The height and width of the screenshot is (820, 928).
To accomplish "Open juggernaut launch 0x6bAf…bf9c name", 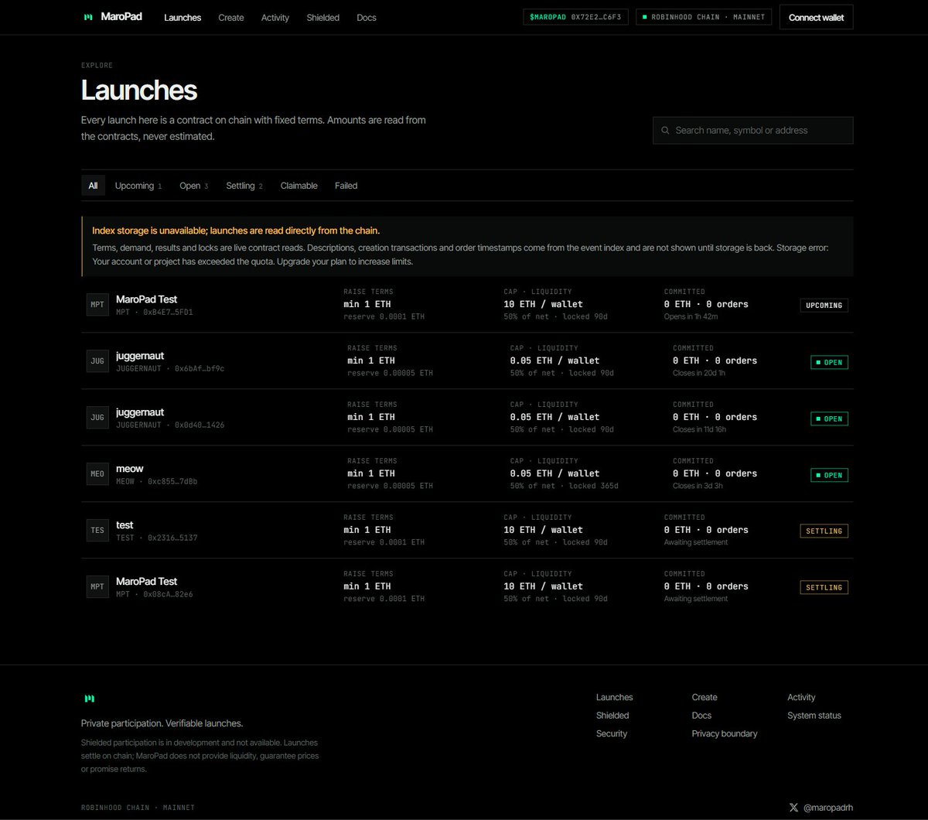I will point(140,356).
